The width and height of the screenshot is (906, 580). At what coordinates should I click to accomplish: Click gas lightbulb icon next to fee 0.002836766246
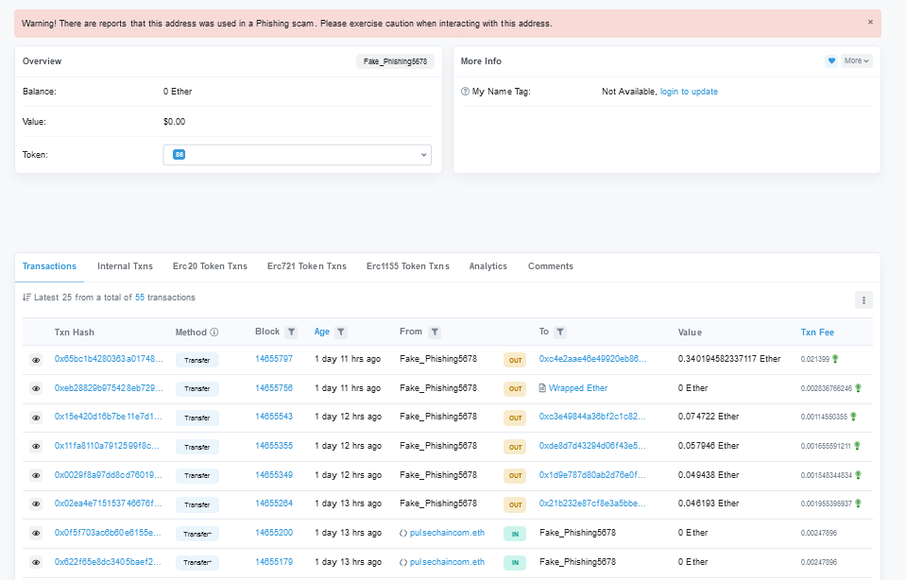(858, 388)
